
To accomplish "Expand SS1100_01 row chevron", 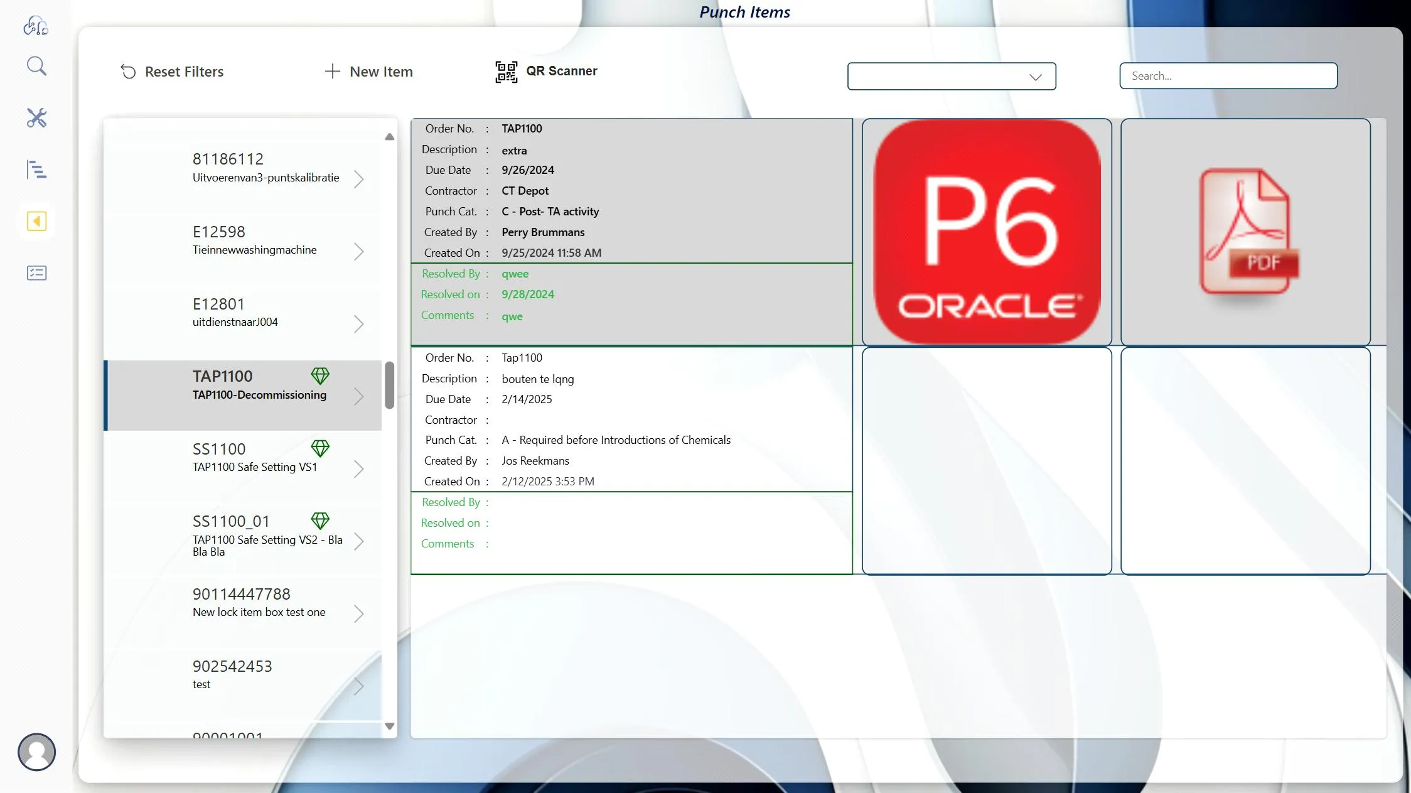I will (358, 541).
